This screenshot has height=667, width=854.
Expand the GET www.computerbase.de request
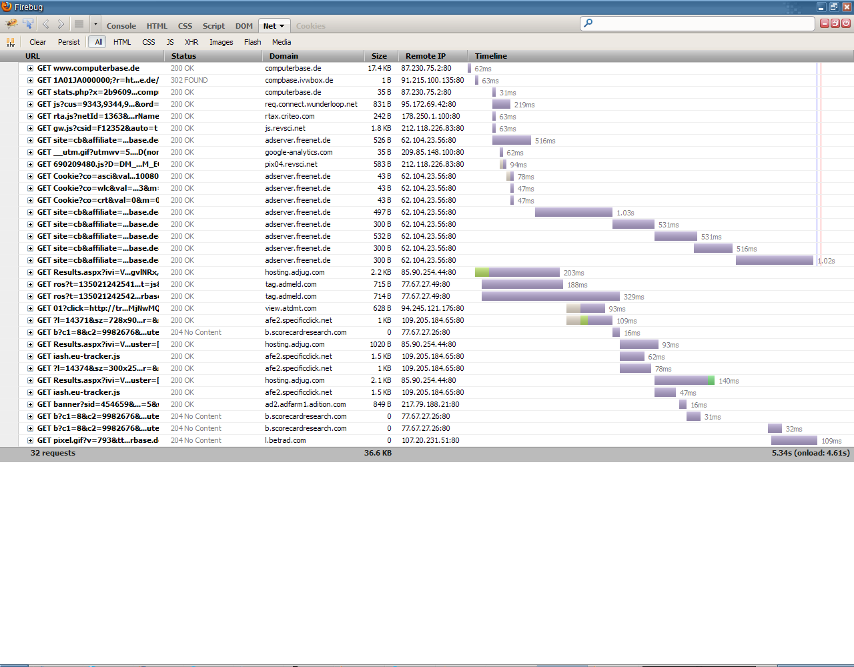pyautogui.click(x=30, y=68)
